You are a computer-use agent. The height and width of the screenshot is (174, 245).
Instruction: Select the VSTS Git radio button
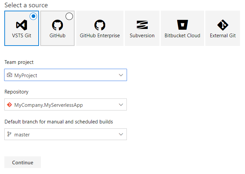click(x=33, y=16)
